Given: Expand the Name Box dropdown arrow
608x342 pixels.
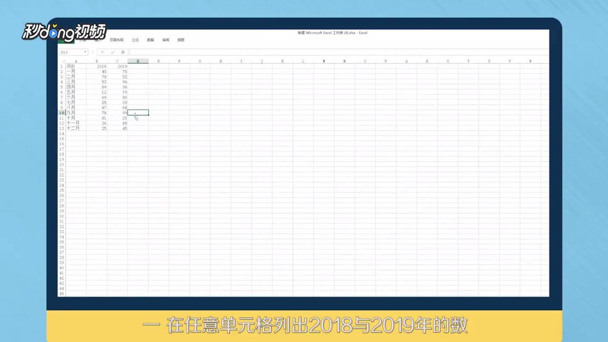Looking at the screenshot, I should (86, 52).
